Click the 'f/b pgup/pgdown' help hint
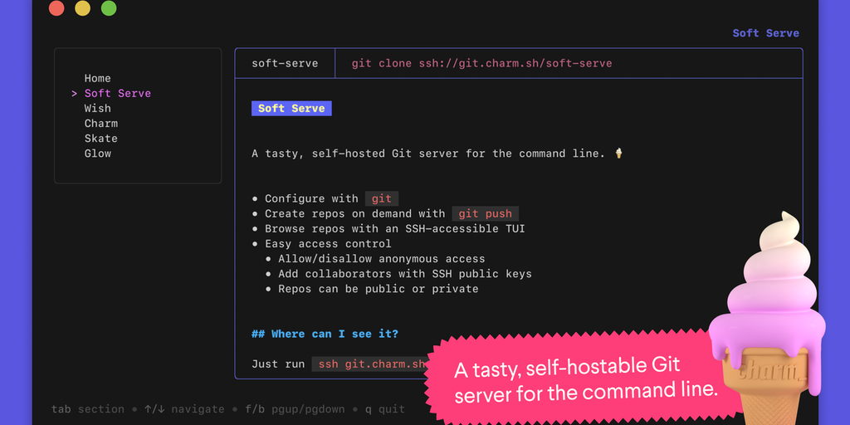850x425 pixels. (x=295, y=409)
